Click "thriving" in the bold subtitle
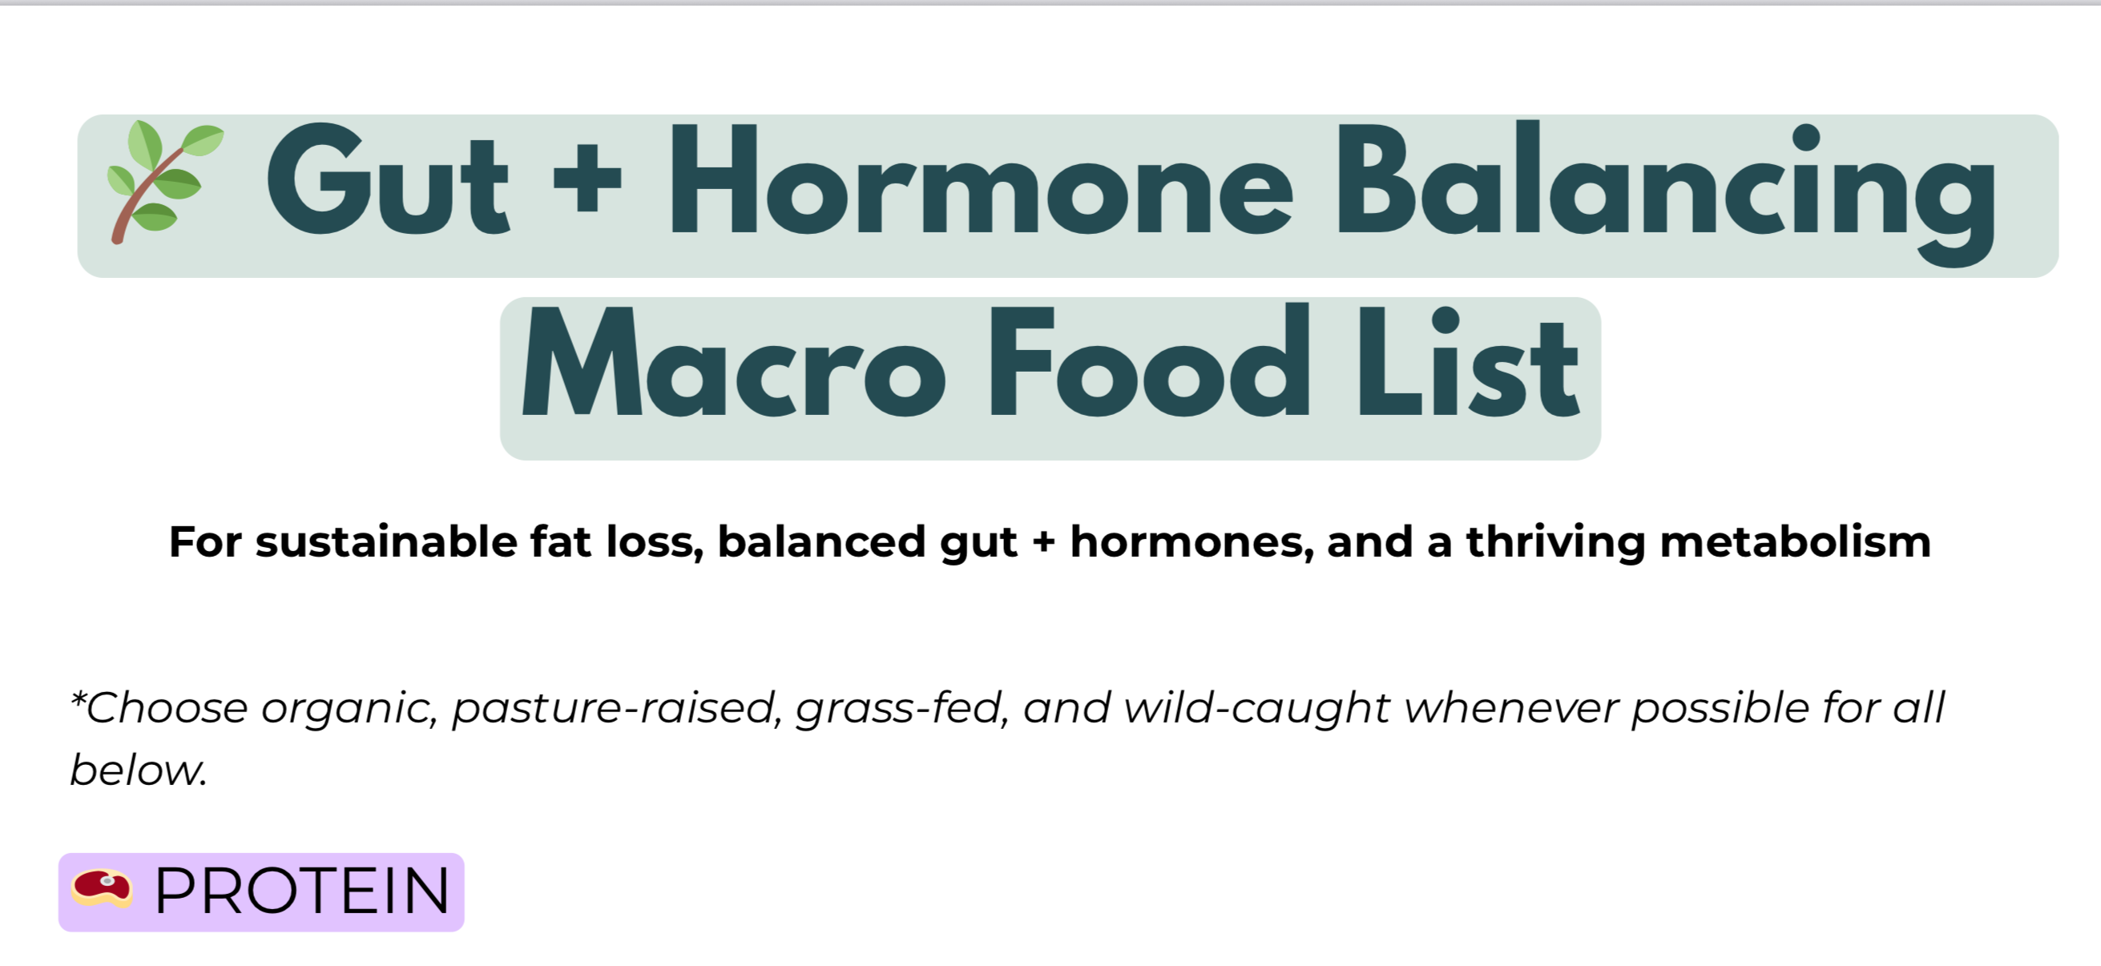 (1555, 544)
